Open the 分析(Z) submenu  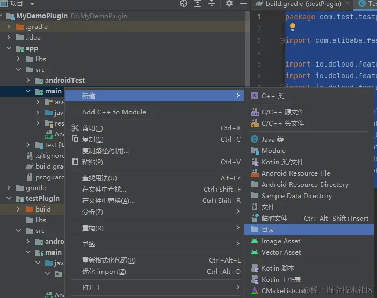(x=155, y=212)
